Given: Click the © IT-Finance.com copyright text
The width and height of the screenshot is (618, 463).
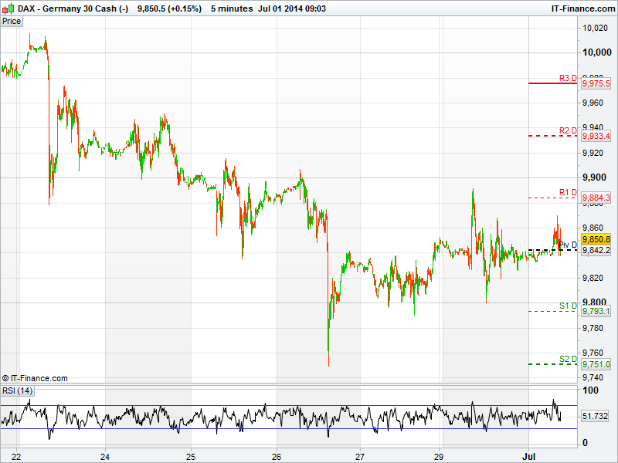Looking at the screenshot, I should pyautogui.click(x=35, y=378).
